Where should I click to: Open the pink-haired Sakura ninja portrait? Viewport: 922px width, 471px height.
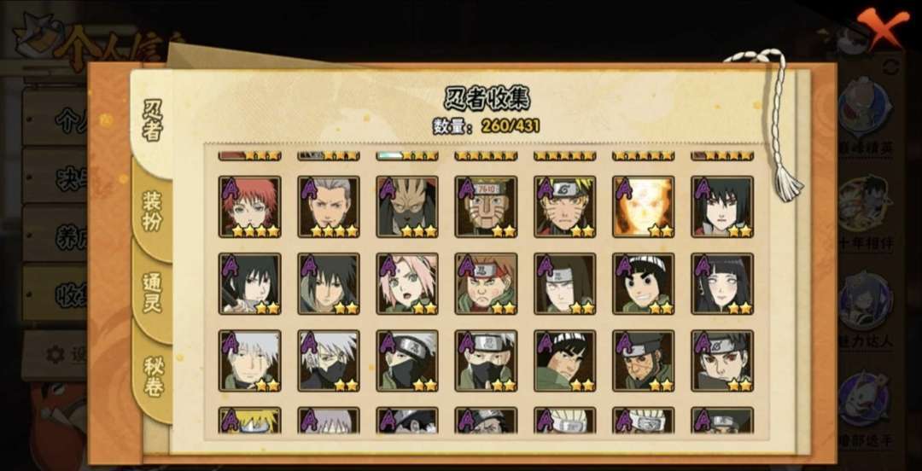[x=407, y=283]
